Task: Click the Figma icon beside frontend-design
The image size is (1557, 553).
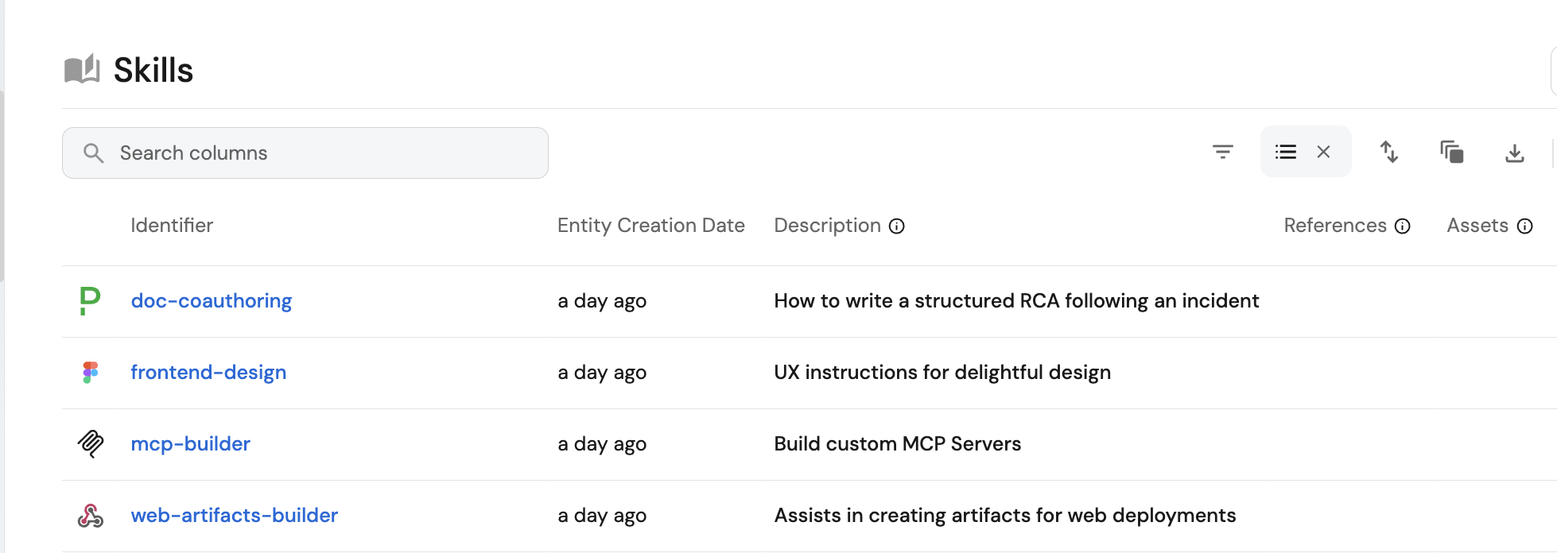Action: coord(91,373)
